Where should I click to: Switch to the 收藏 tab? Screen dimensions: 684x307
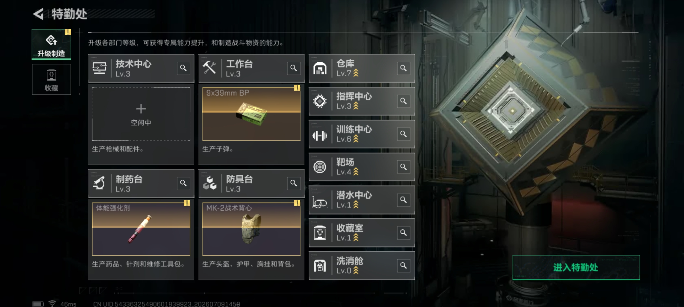[x=51, y=79]
